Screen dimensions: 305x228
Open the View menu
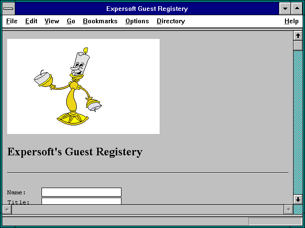coord(52,21)
